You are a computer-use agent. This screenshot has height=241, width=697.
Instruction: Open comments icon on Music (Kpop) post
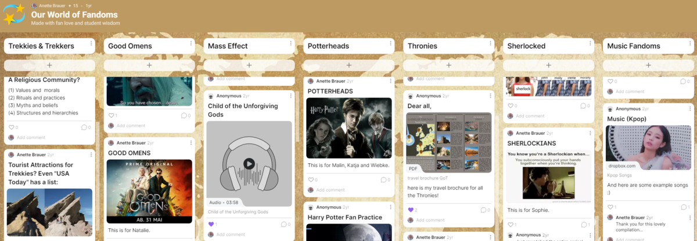click(x=683, y=207)
